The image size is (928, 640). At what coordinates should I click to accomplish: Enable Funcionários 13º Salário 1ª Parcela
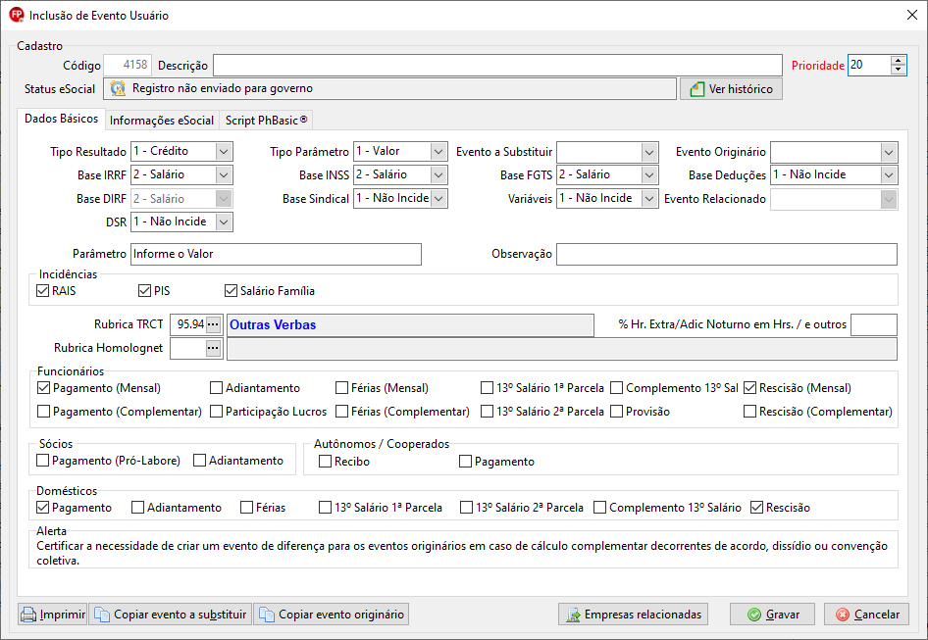487,388
